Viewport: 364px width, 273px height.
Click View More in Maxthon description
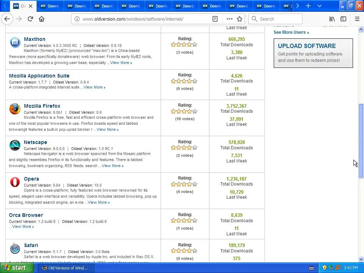(121, 63)
